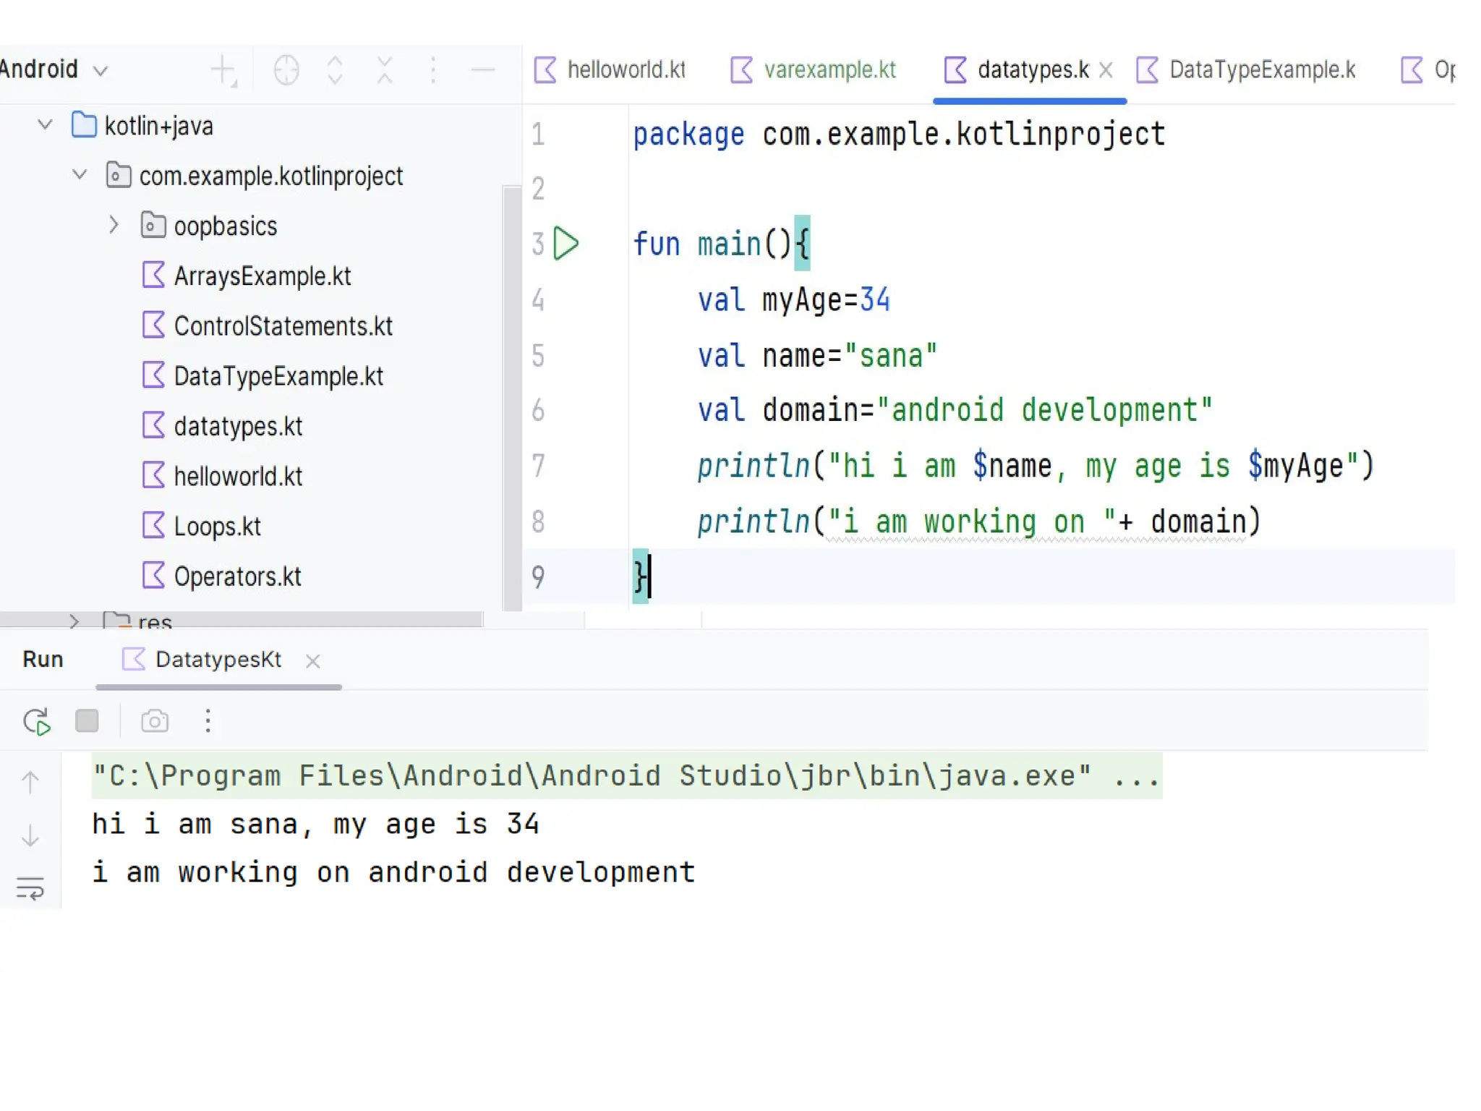The image size is (1481, 1111).
Task: Open Loops.kt in the project tree
Action: [217, 526]
